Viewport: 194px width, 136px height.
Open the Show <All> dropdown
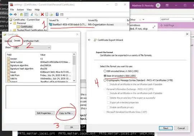(x=32, y=48)
